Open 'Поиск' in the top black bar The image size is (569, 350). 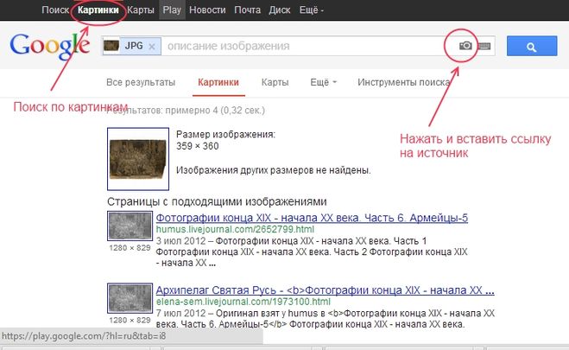pos(55,10)
